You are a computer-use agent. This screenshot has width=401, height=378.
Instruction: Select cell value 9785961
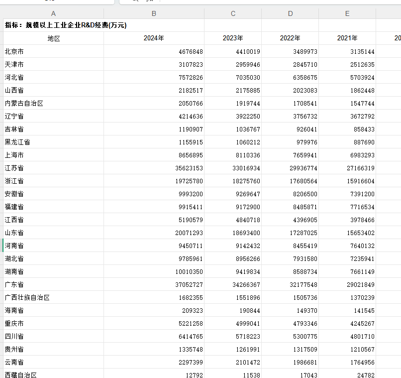191,259
